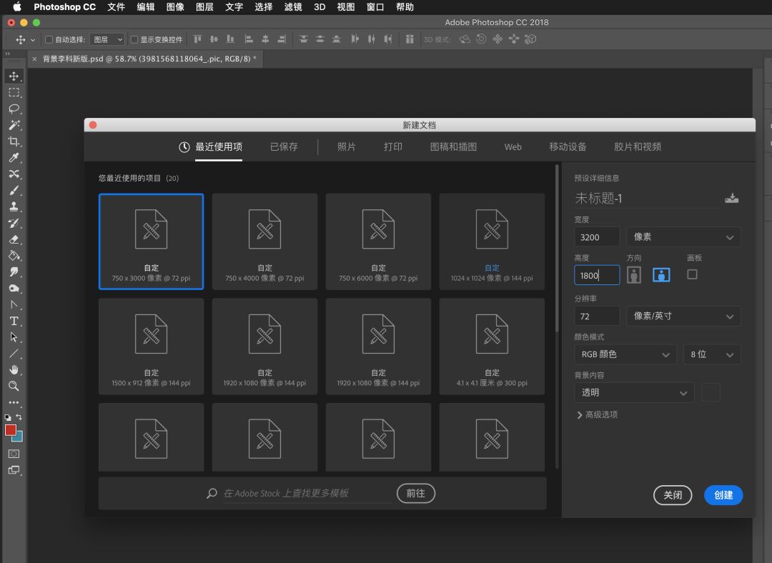Viewport: 772px width, 563px height.
Task: Open the 透明 background content dropdown
Action: tap(634, 392)
